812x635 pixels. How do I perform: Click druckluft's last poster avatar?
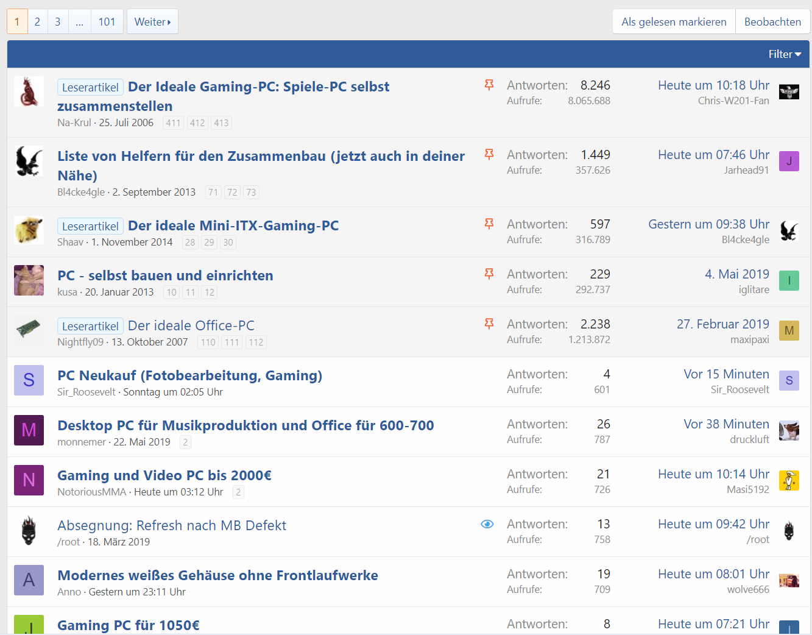pyautogui.click(x=789, y=431)
